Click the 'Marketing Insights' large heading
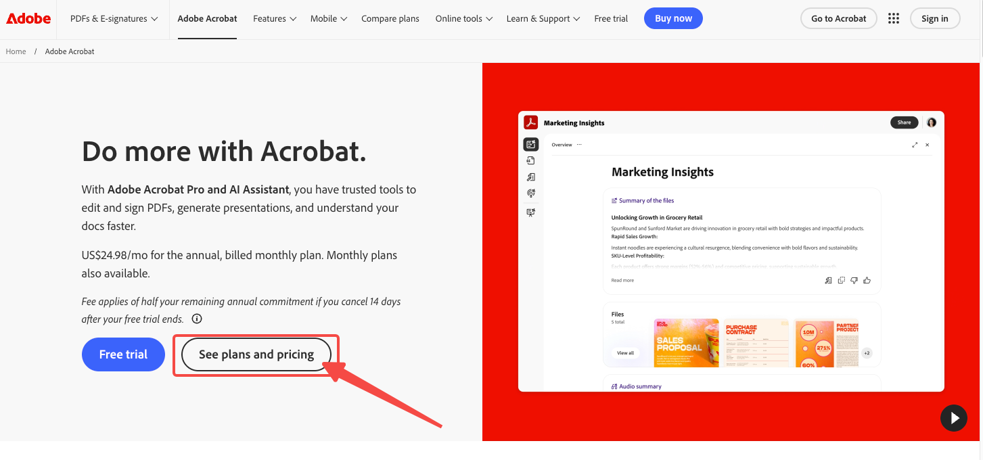The image size is (983, 460). click(662, 172)
